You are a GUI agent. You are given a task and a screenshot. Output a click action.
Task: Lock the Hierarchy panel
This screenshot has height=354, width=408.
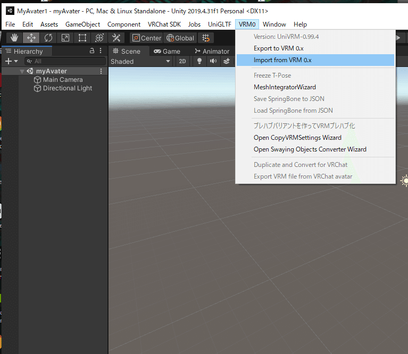point(92,50)
